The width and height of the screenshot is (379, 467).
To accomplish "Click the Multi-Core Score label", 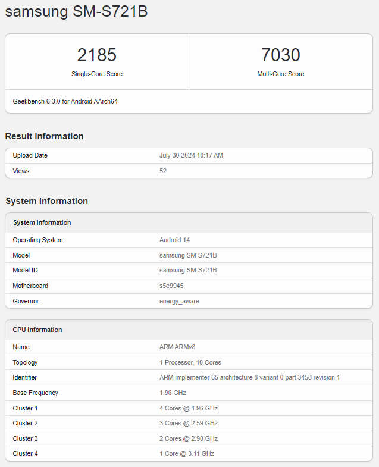I will tap(280, 74).
